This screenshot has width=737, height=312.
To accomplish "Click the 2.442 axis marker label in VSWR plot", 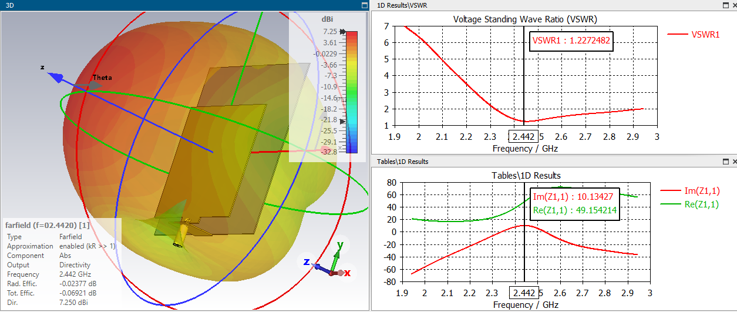I will [523, 136].
